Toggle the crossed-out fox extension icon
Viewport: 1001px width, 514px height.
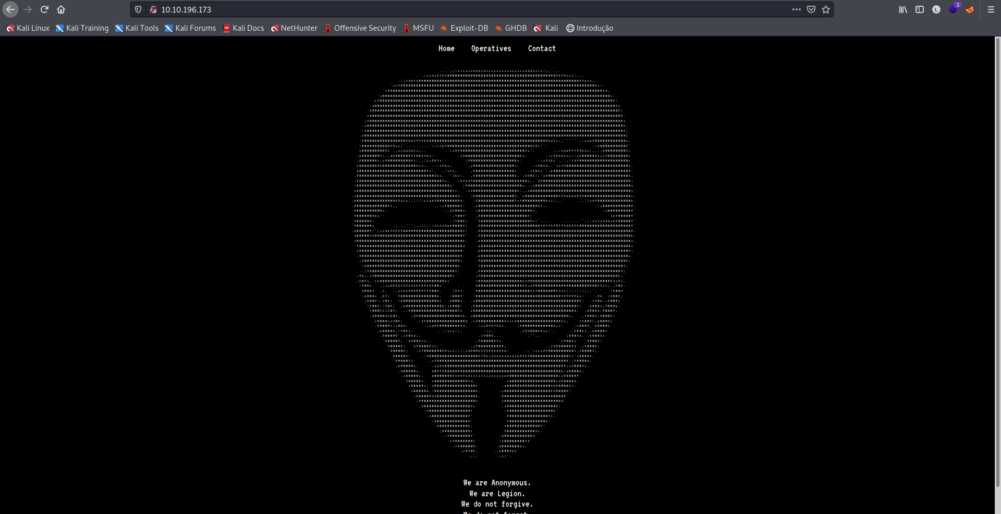click(970, 9)
